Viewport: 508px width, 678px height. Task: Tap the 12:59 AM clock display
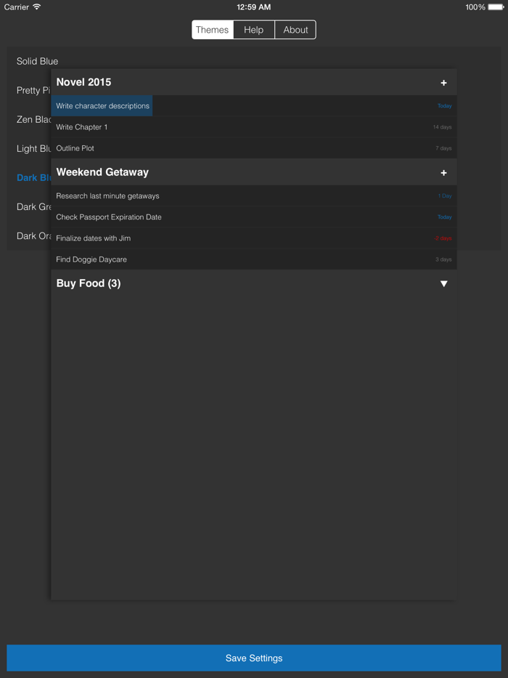tap(253, 7)
